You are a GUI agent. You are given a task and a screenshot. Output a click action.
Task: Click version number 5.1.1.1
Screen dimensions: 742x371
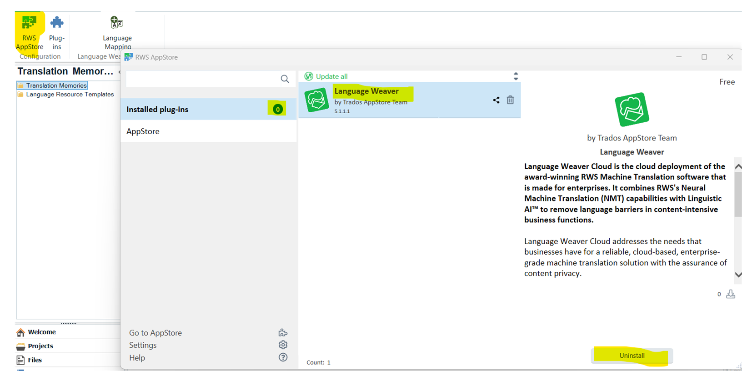(x=342, y=111)
